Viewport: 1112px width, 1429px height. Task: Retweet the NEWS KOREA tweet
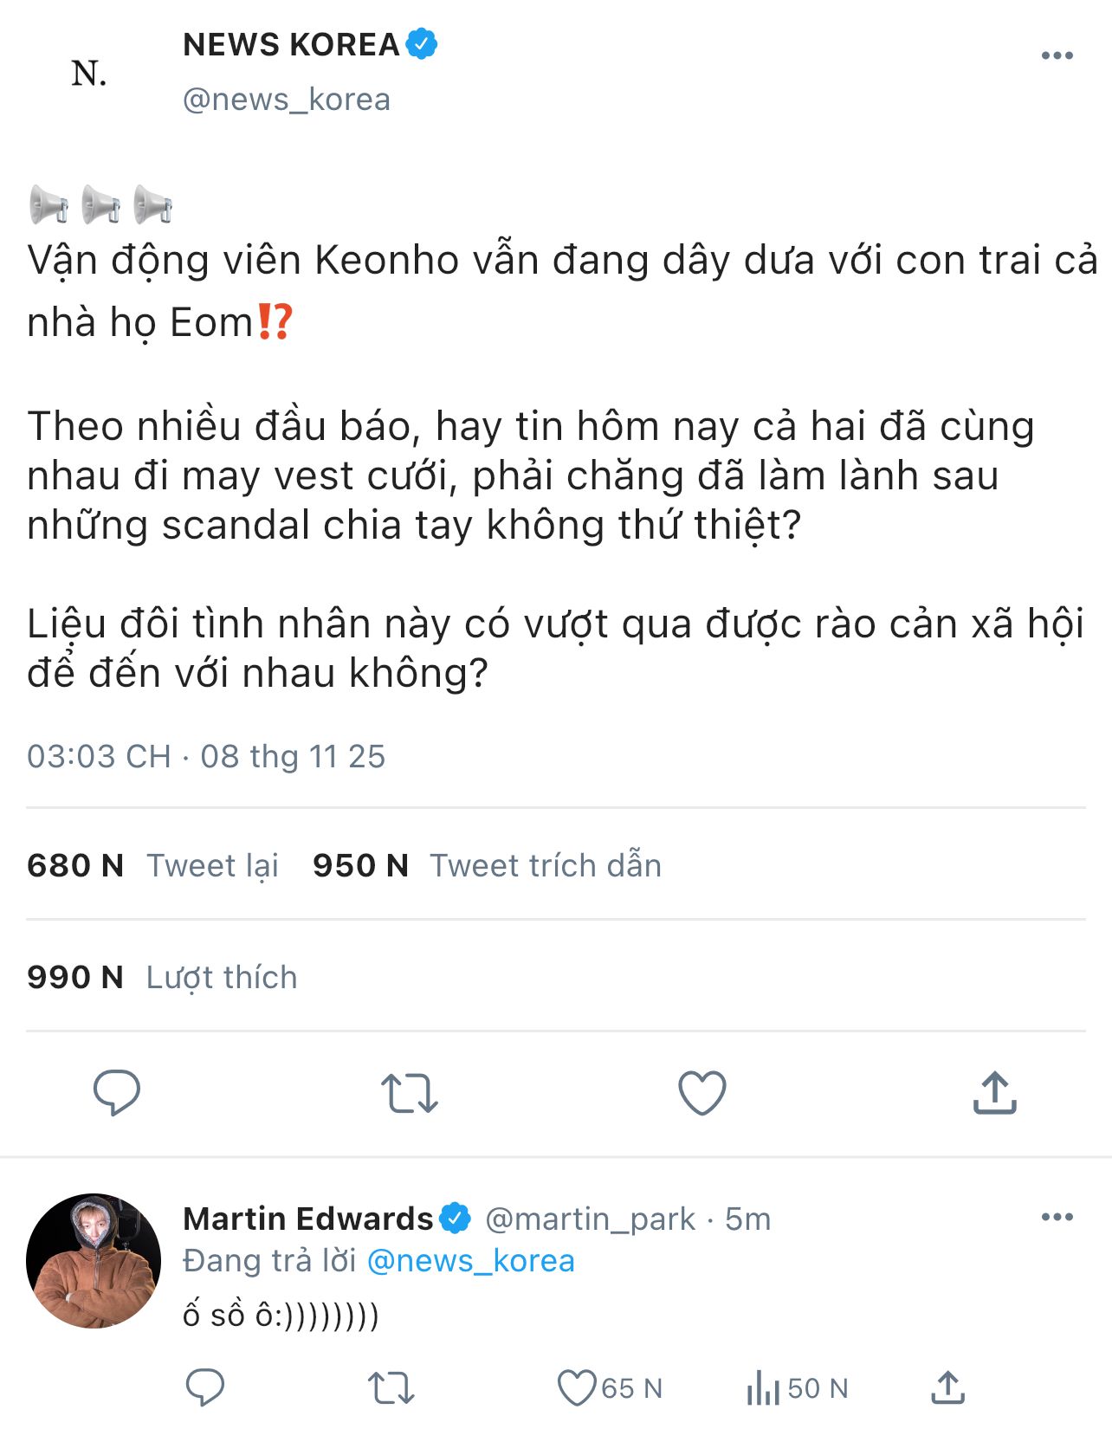tap(410, 1093)
